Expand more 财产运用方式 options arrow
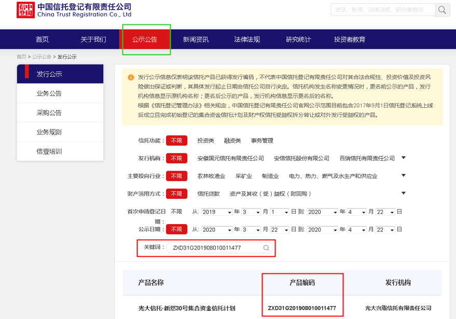 404,193
